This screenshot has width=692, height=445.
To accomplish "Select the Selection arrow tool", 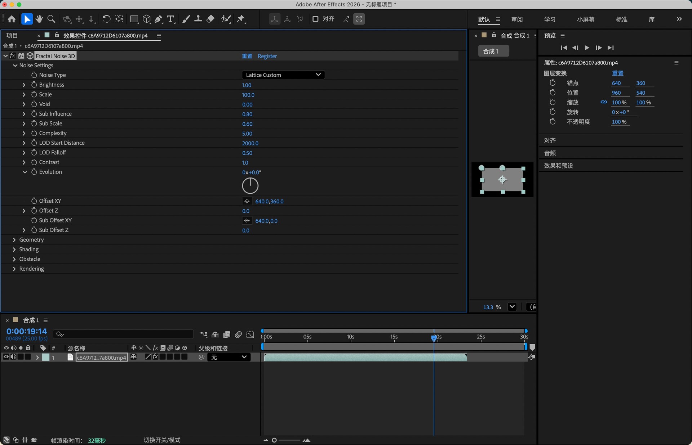I will [27, 19].
